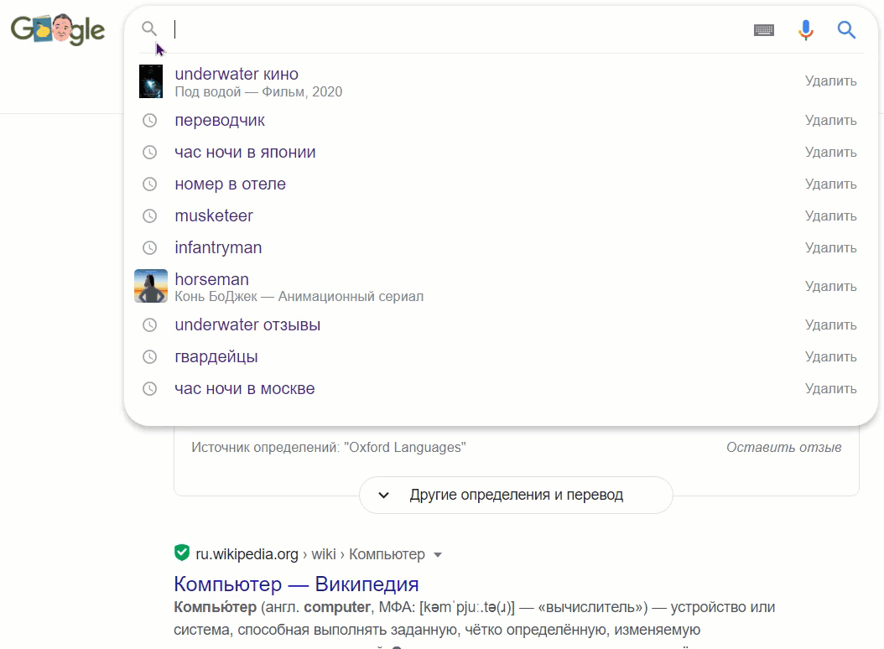
Task: Click the gray magnifier icon in the search box
Action: (148, 29)
